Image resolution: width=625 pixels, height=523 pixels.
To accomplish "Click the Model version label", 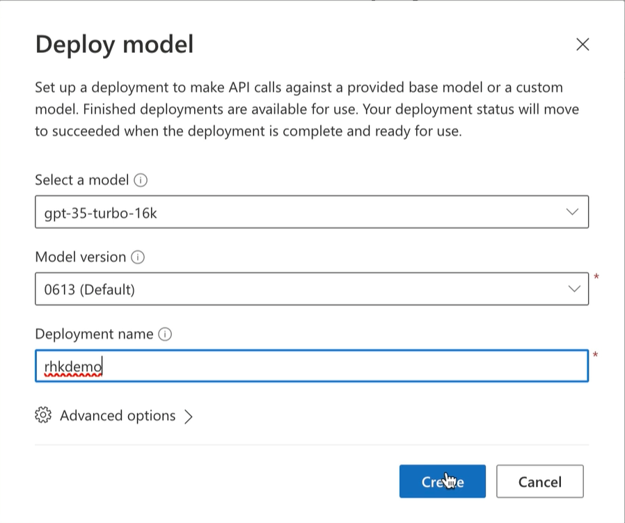I will point(80,257).
